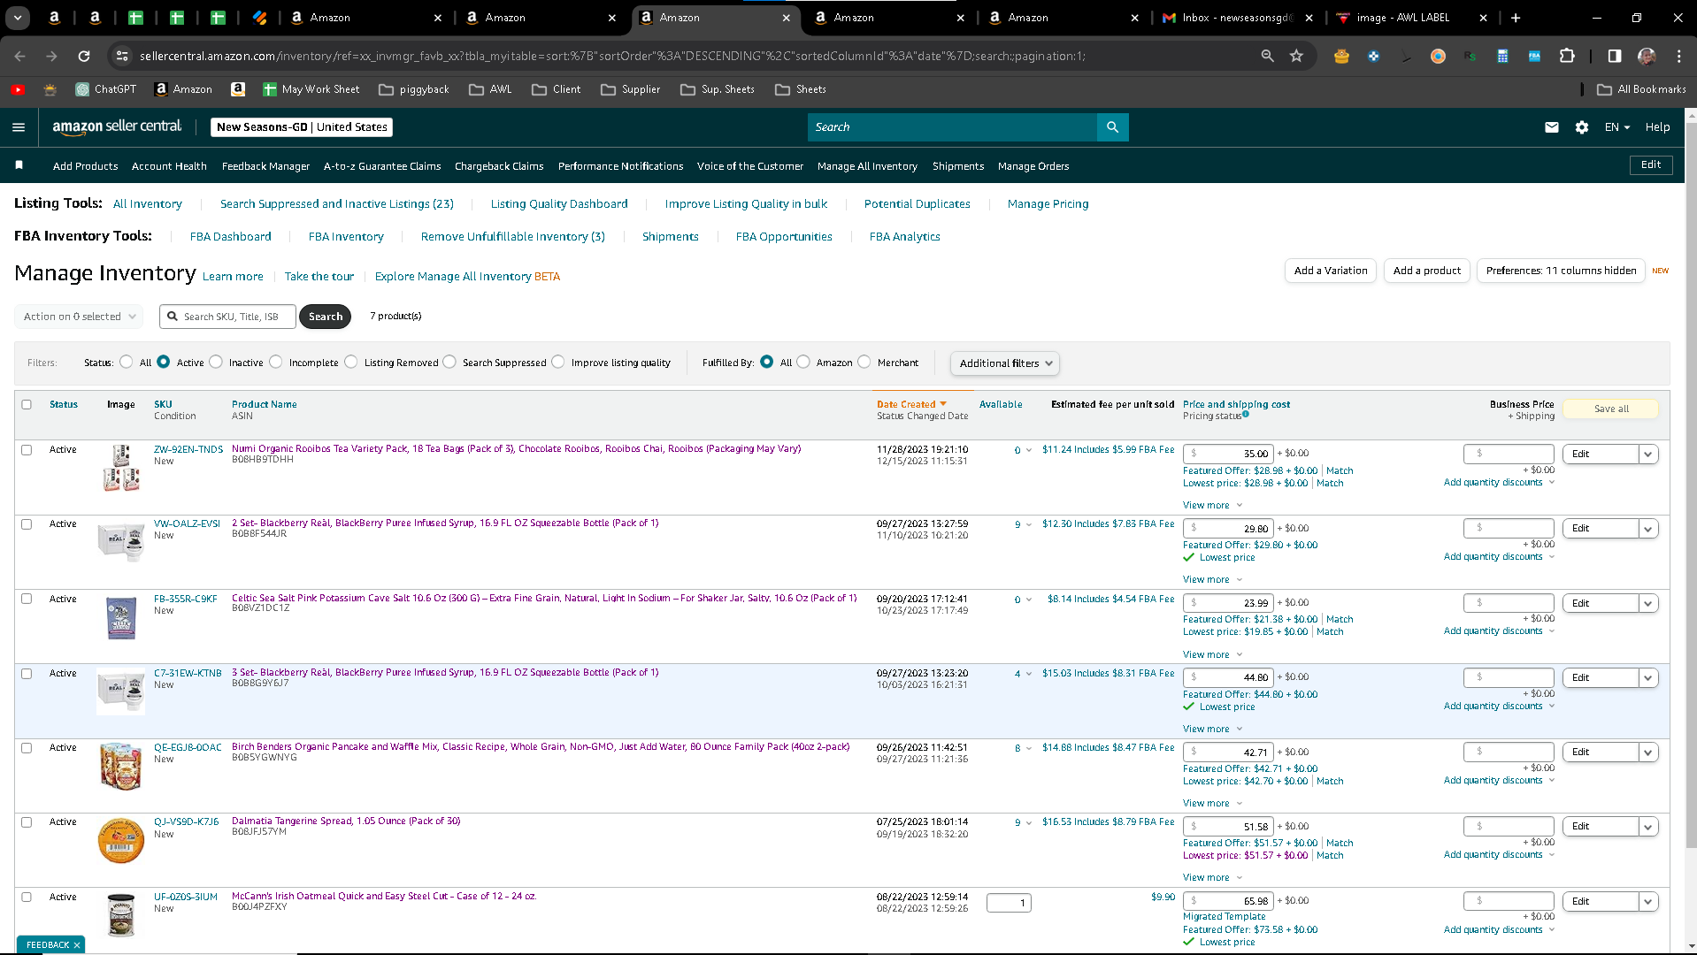Click the Match link beside Featured Offer $28.98

click(x=1339, y=470)
